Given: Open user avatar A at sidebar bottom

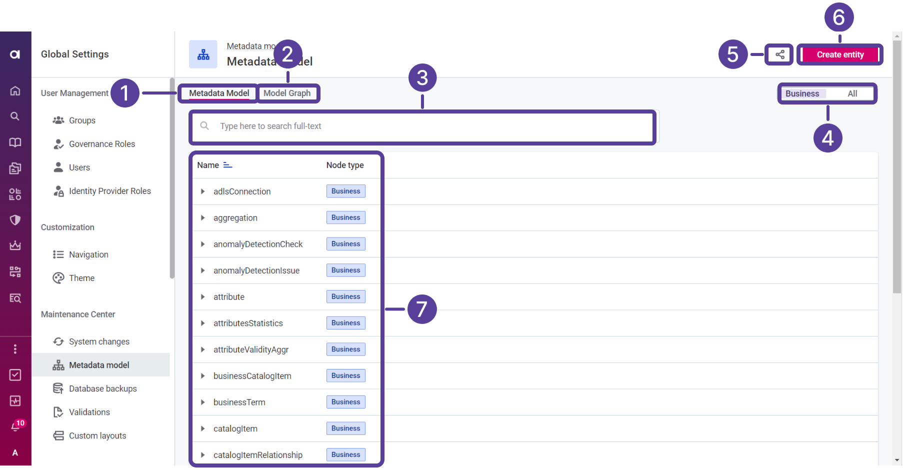Looking at the screenshot, I should pos(15,452).
